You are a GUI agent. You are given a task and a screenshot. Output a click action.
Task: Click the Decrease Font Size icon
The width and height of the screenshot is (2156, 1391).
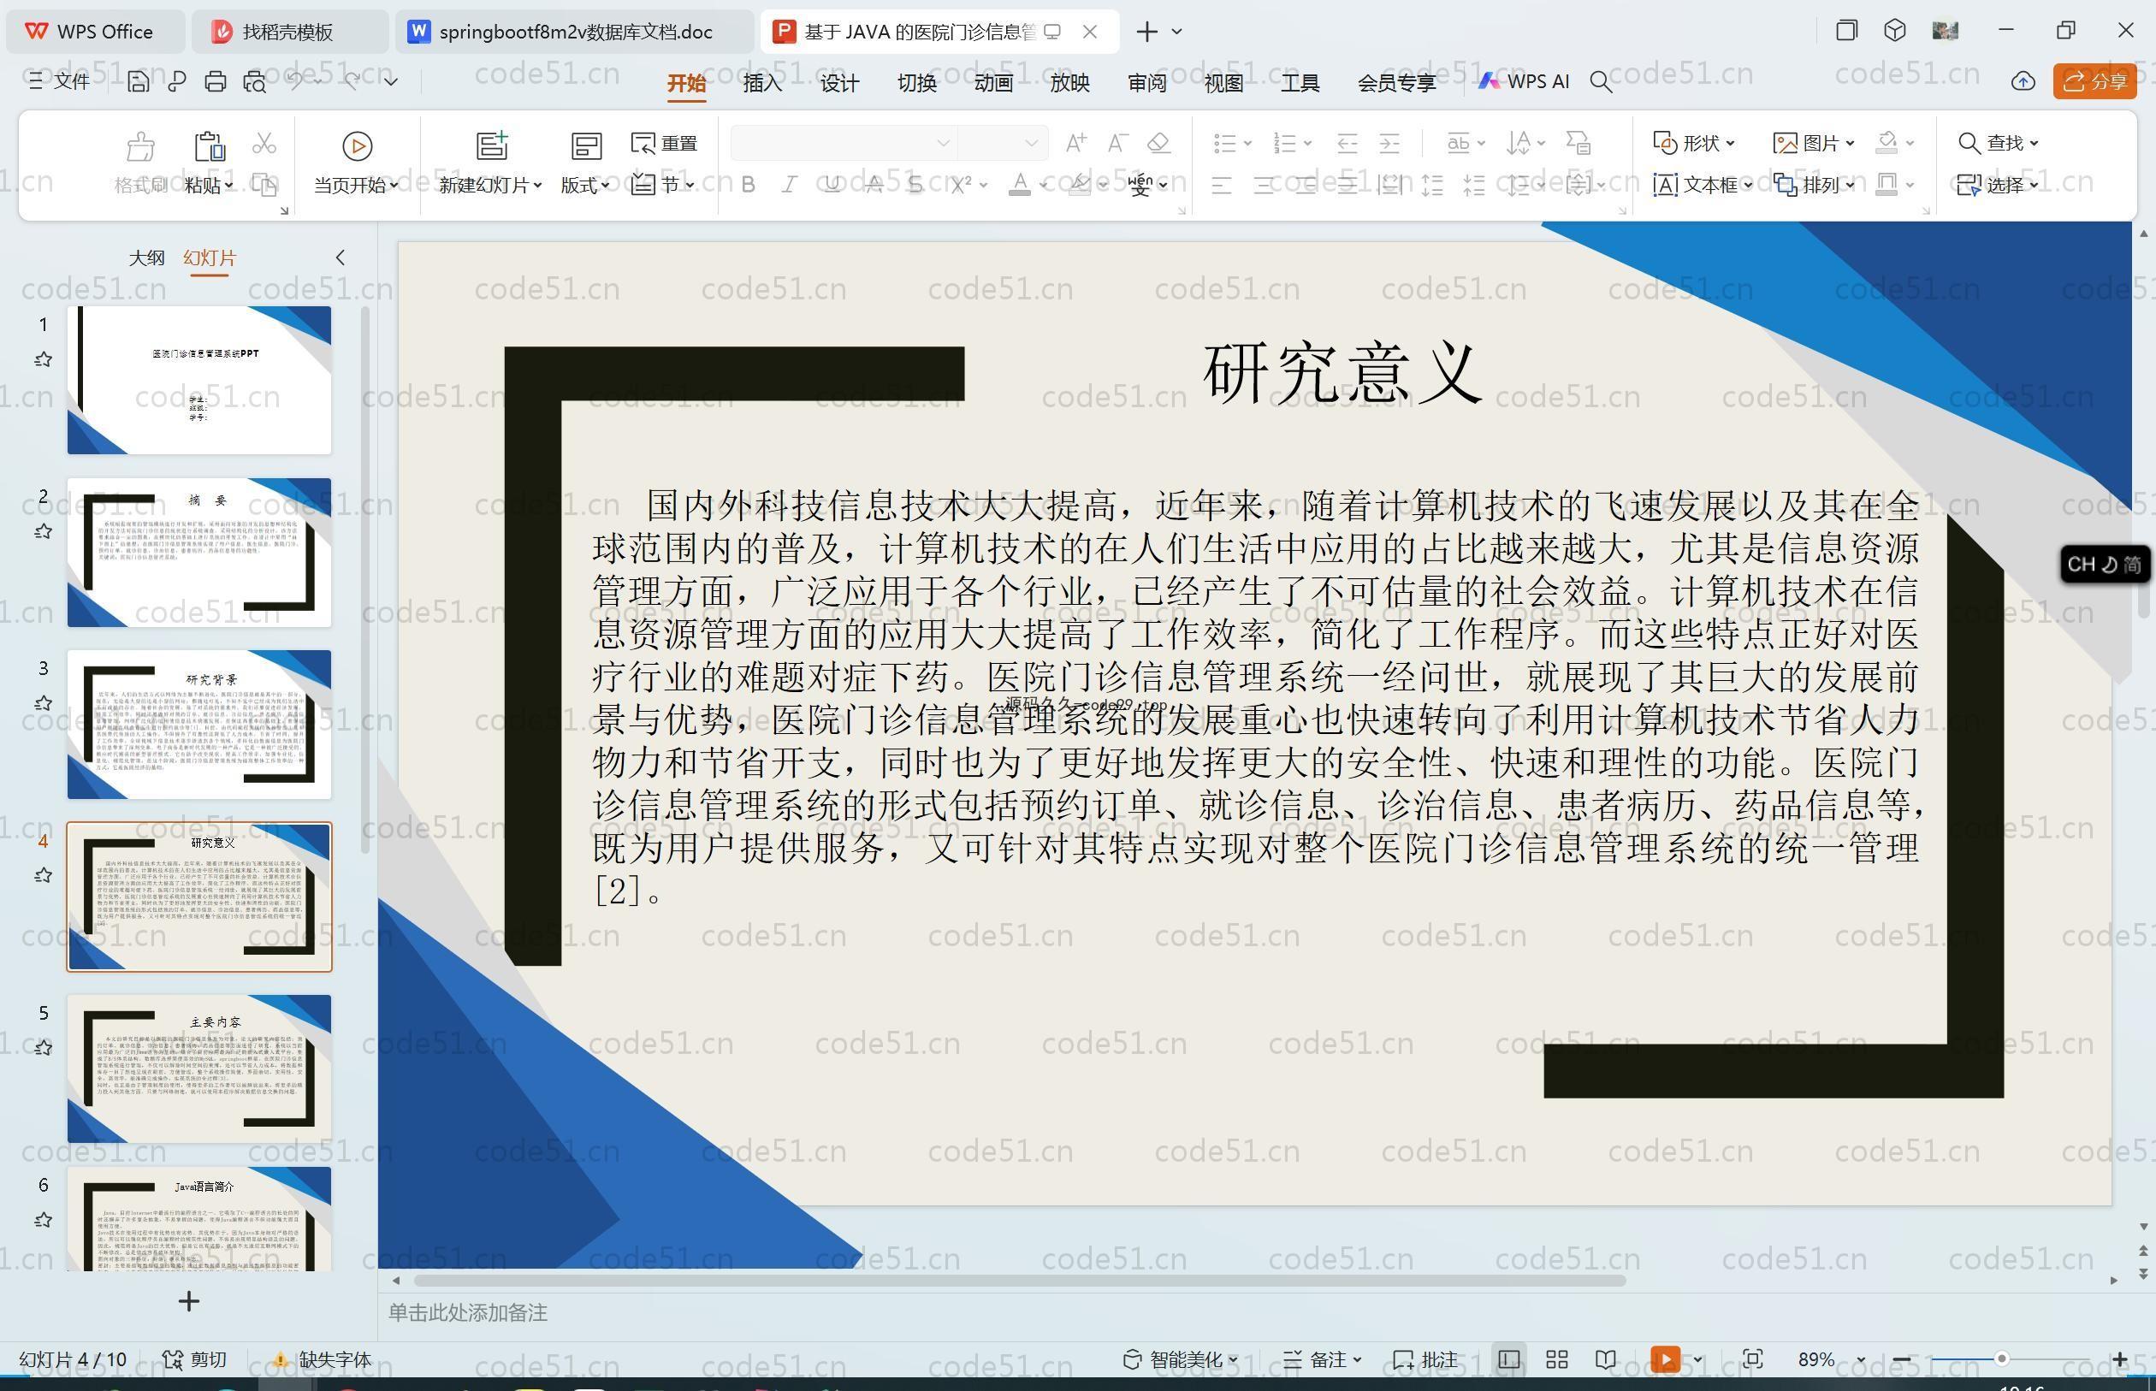(x=1117, y=143)
